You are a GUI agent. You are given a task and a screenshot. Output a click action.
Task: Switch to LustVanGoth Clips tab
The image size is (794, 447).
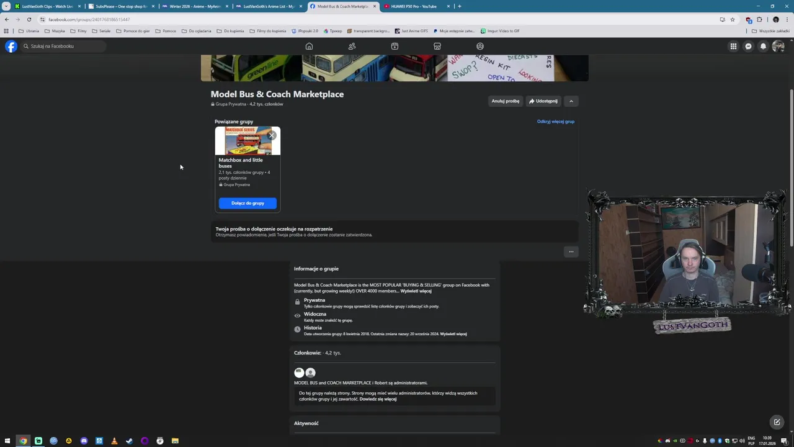[48, 6]
